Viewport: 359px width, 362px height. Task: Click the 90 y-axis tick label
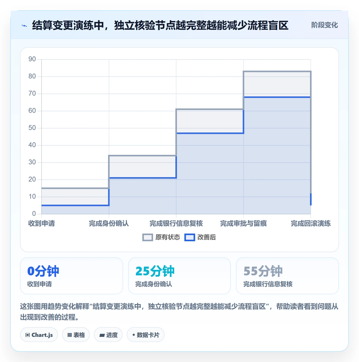click(32, 59)
